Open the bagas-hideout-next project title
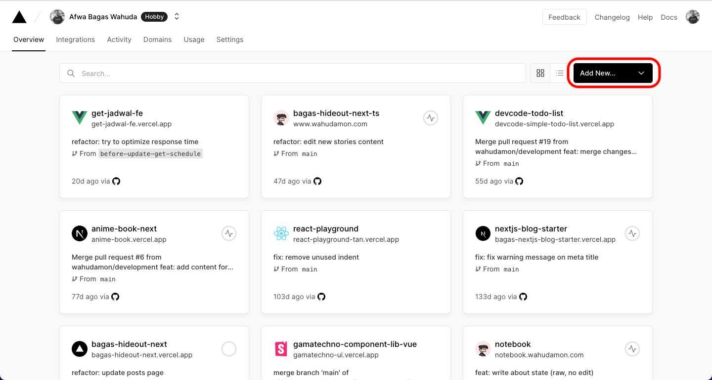This screenshot has width=712, height=380. 129,344
